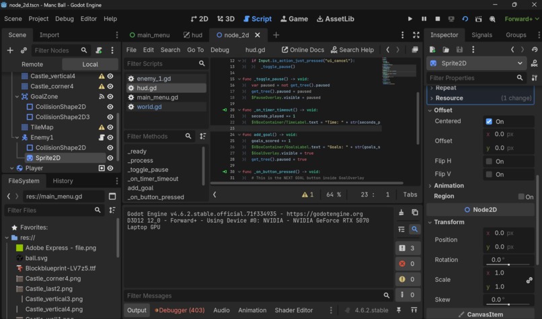Add a new child node
This screenshot has height=319, width=542.
tap(10, 50)
